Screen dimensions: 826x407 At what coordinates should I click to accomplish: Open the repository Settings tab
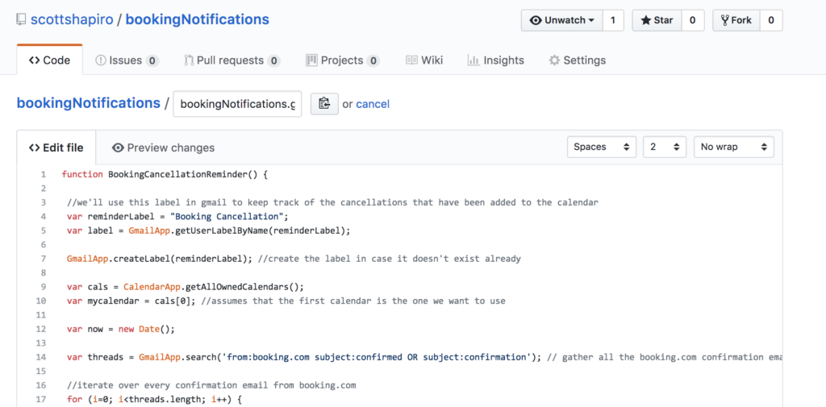coord(577,60)
